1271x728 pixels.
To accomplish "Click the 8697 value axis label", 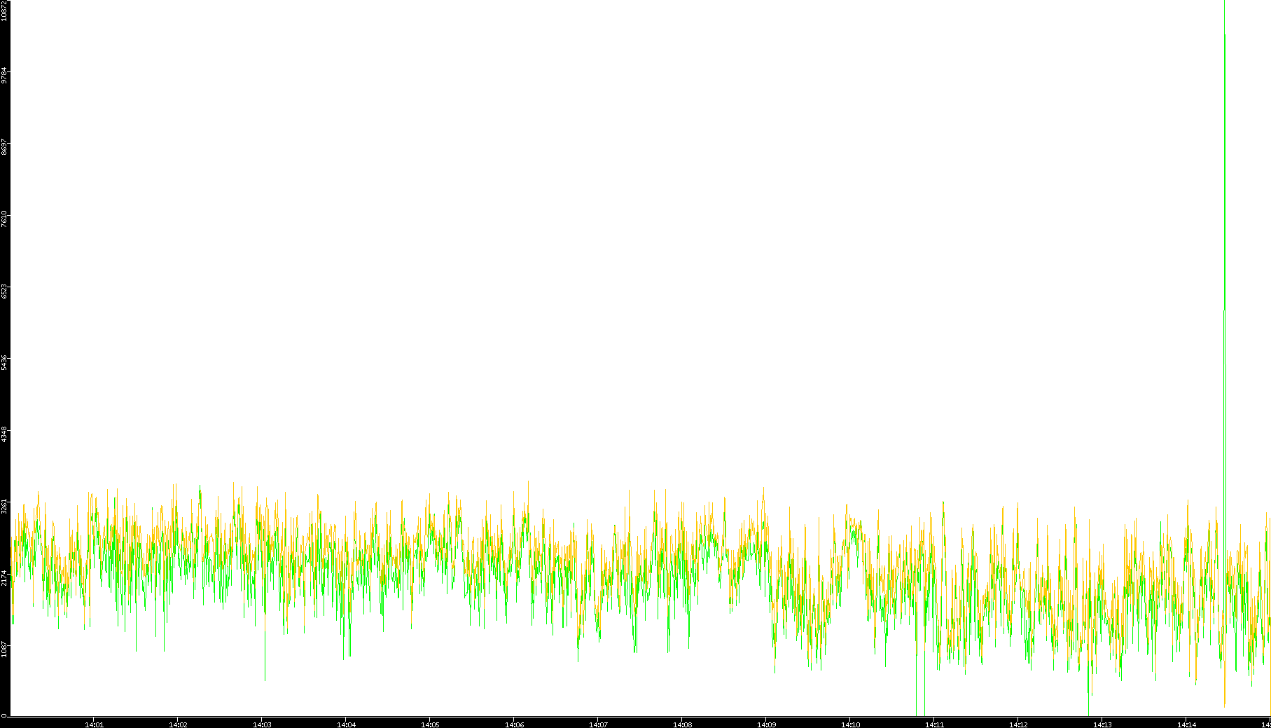I will coord(4,147).
